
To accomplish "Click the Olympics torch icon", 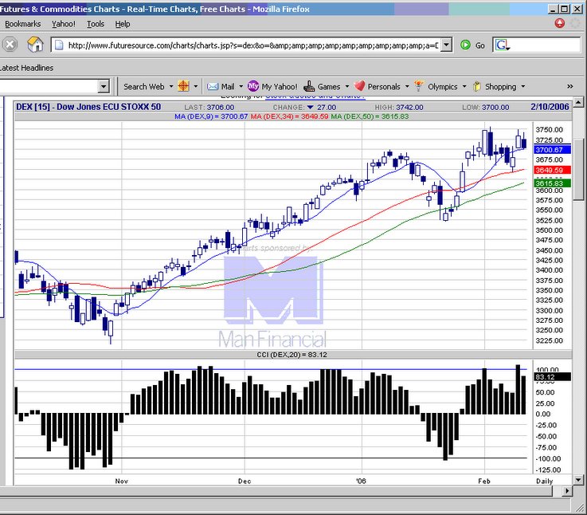I will (419, 86).
